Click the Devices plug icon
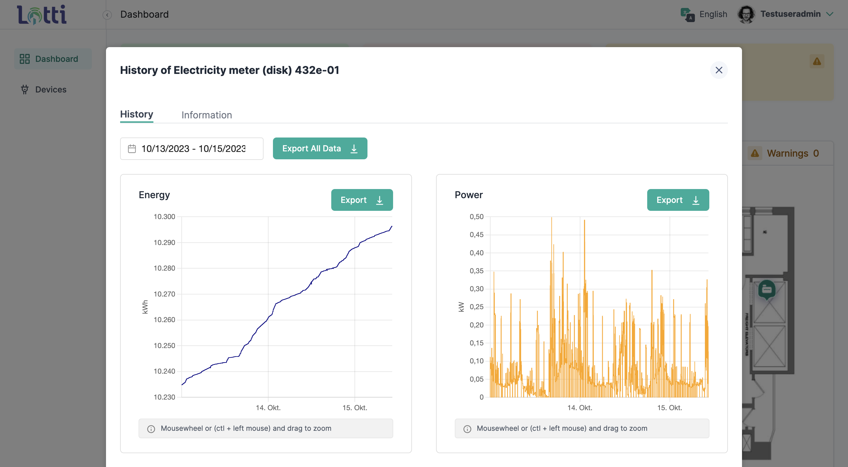This screenshot has width=848, height=467. click(25, 90)
